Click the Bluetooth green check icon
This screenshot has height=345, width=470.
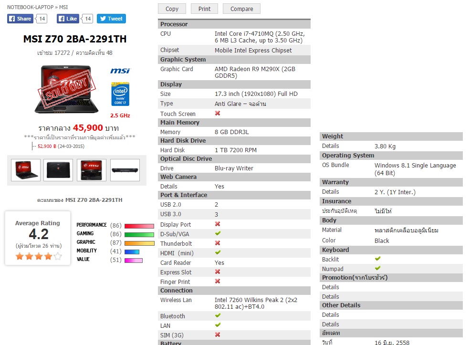click(x=218, y=315)
